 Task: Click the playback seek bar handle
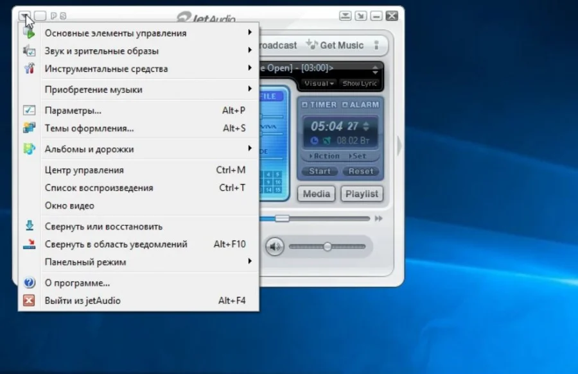click(x=282, y=218)
